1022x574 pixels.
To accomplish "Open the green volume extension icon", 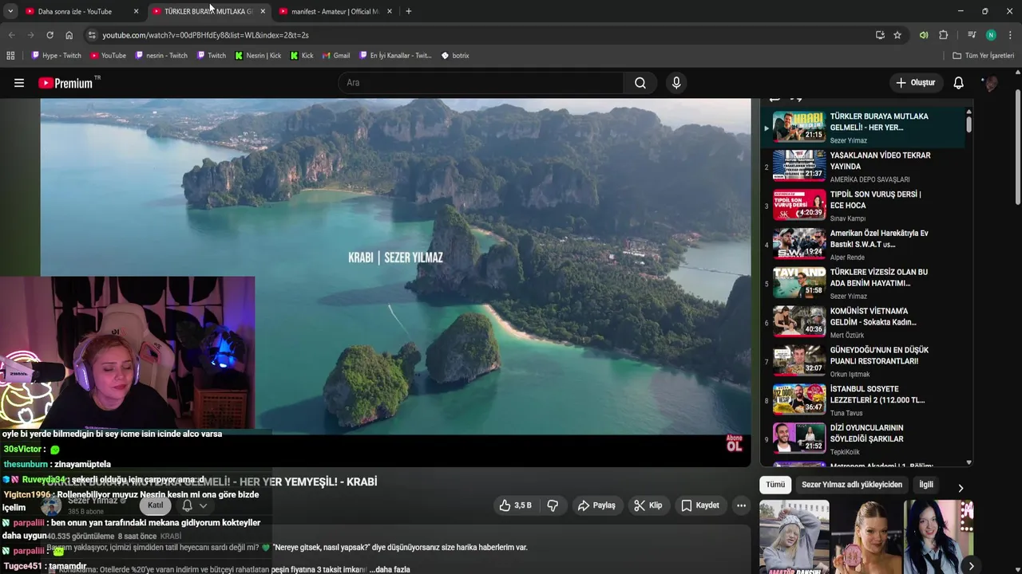I will [x=924, y=35].
